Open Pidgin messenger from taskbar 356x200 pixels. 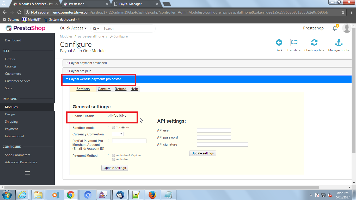(x=103, y=195)
